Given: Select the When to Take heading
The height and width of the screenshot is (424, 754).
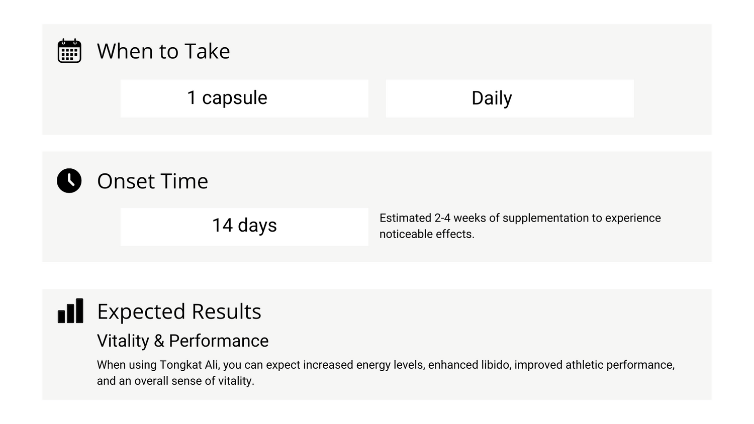Looking at the screenshot, I should [163, 51].
